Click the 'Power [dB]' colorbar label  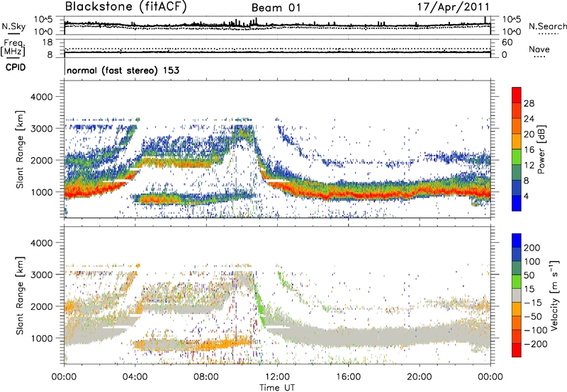click(x=541, y=149)
